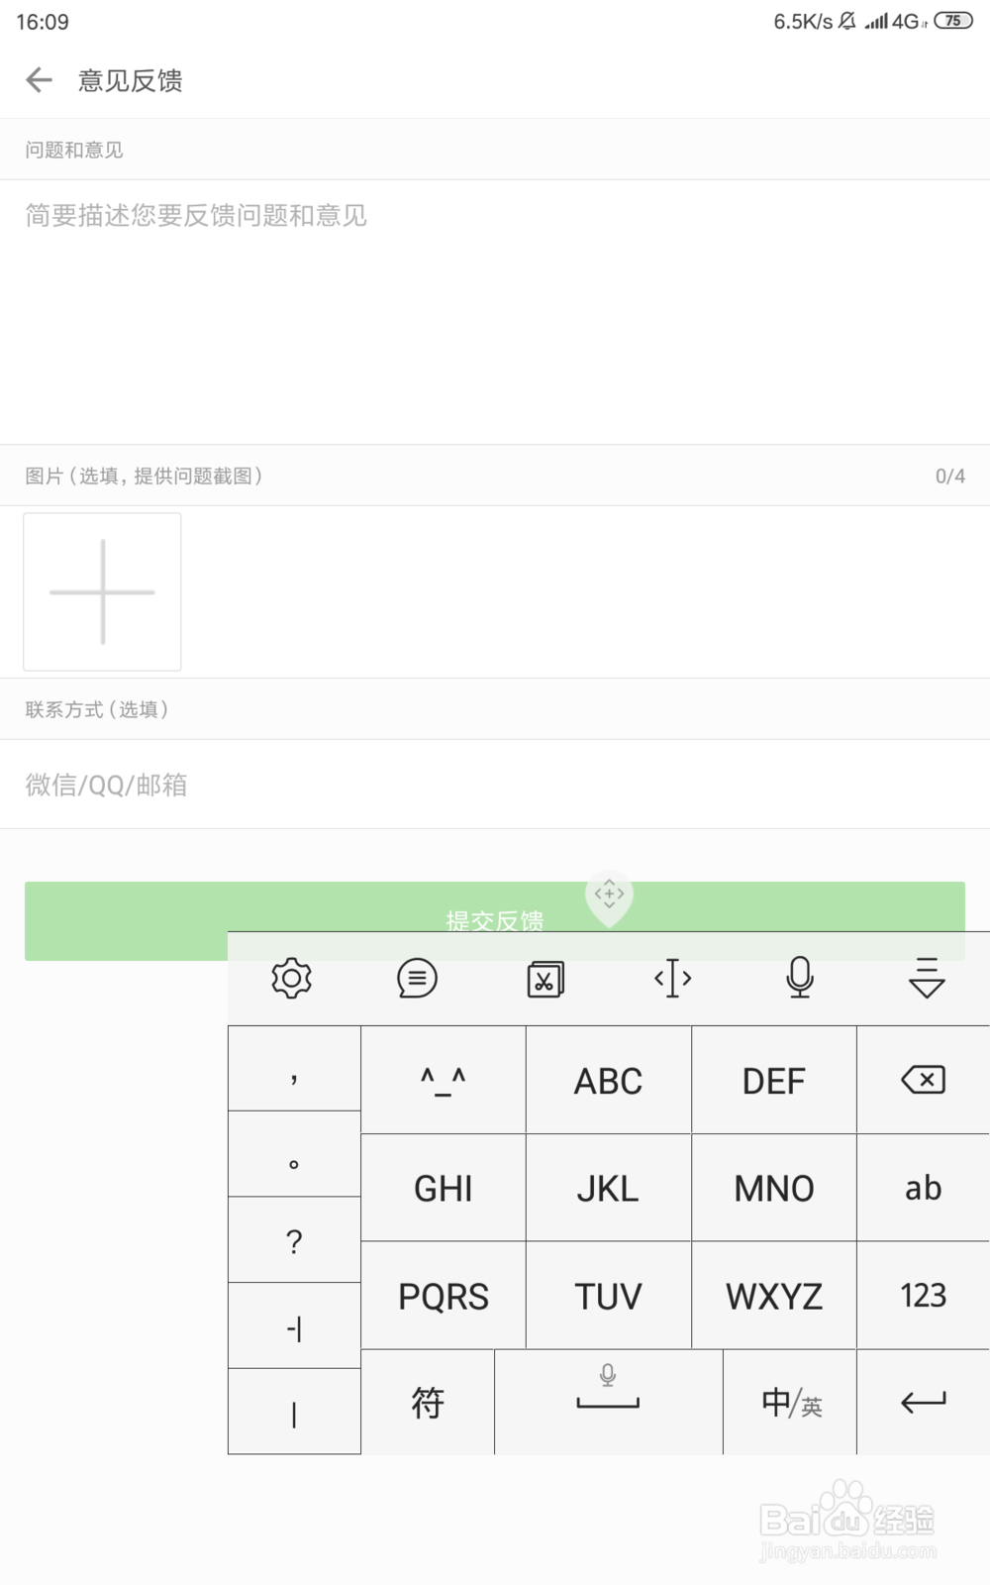Tap the GHI key
The image size is (990, 1585).
pos(444,1188)
